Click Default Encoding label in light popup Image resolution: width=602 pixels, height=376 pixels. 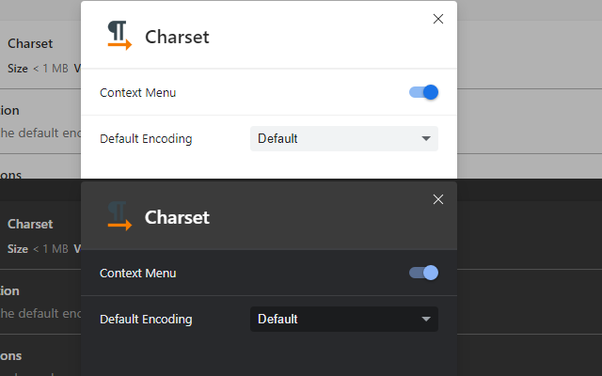click(146, 138)
